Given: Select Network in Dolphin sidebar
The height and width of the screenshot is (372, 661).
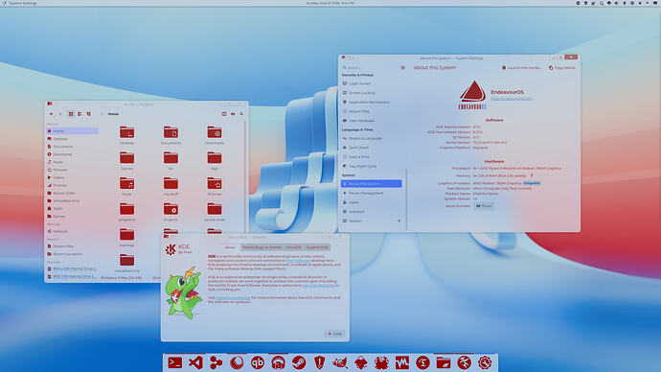Looking at the screenshot, I should click(72, 232).
